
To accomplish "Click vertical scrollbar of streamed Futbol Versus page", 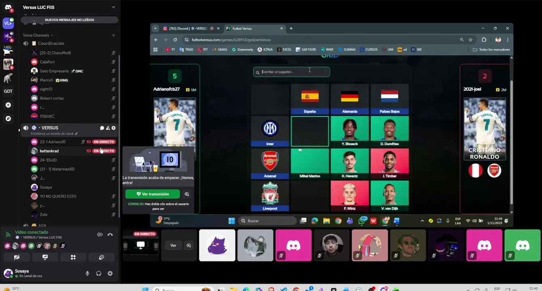I will (511, 141).
